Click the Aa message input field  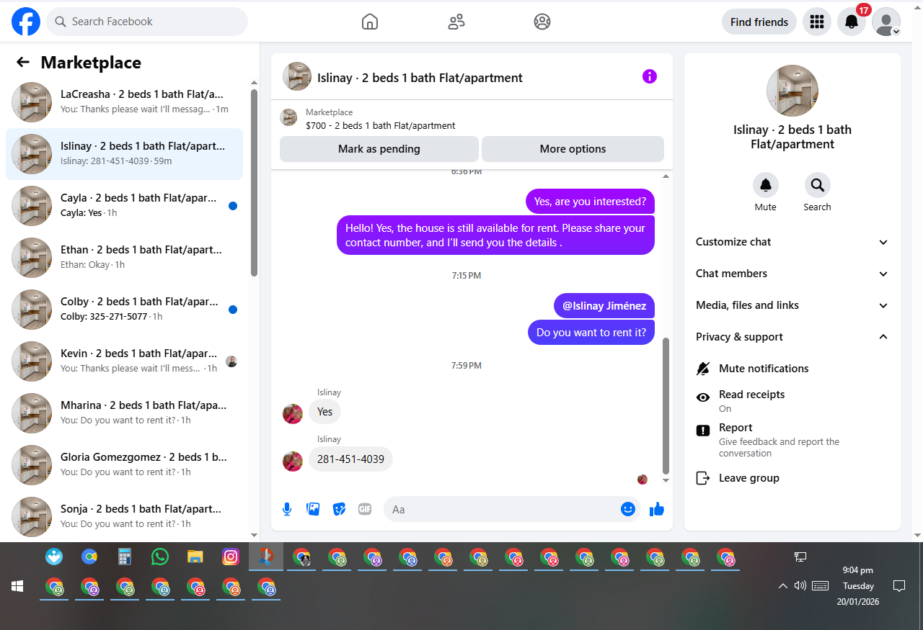pyautogui.click(x=502, y=509)
